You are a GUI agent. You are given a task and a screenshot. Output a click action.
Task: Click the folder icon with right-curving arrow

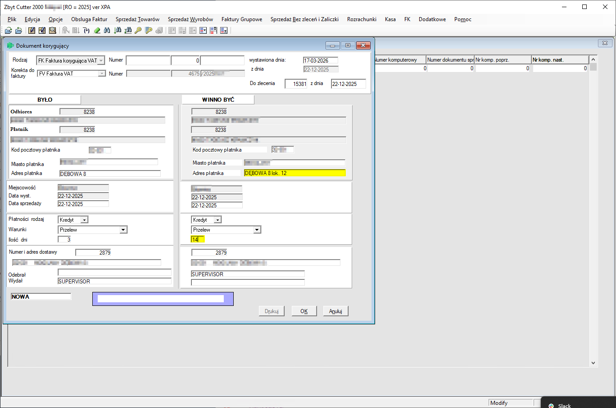click(8, 31)
